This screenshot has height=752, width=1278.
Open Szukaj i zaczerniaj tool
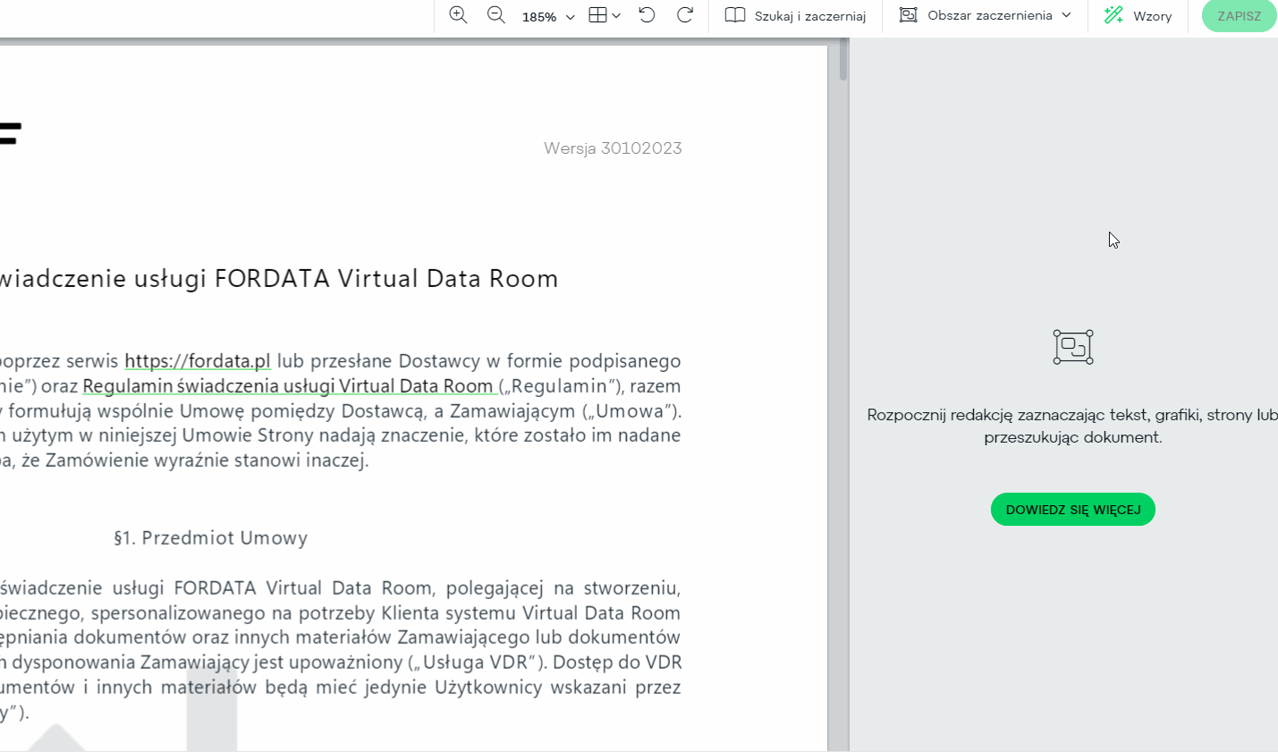tap(795, 16)
